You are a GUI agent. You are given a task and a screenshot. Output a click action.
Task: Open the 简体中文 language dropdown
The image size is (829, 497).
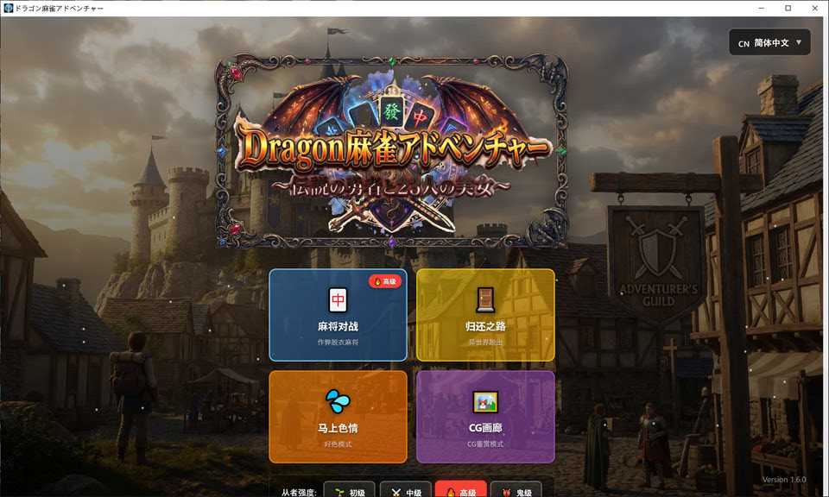[769, 42]
